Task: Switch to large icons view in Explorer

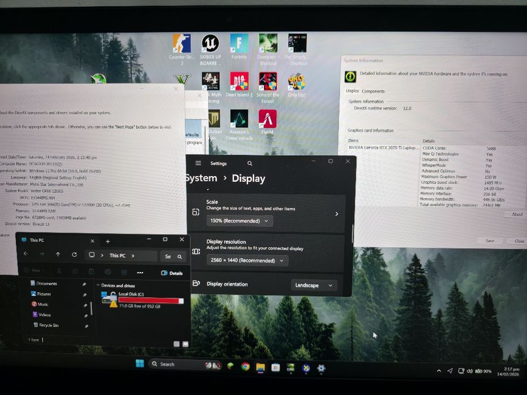Action: click(185, 344)
